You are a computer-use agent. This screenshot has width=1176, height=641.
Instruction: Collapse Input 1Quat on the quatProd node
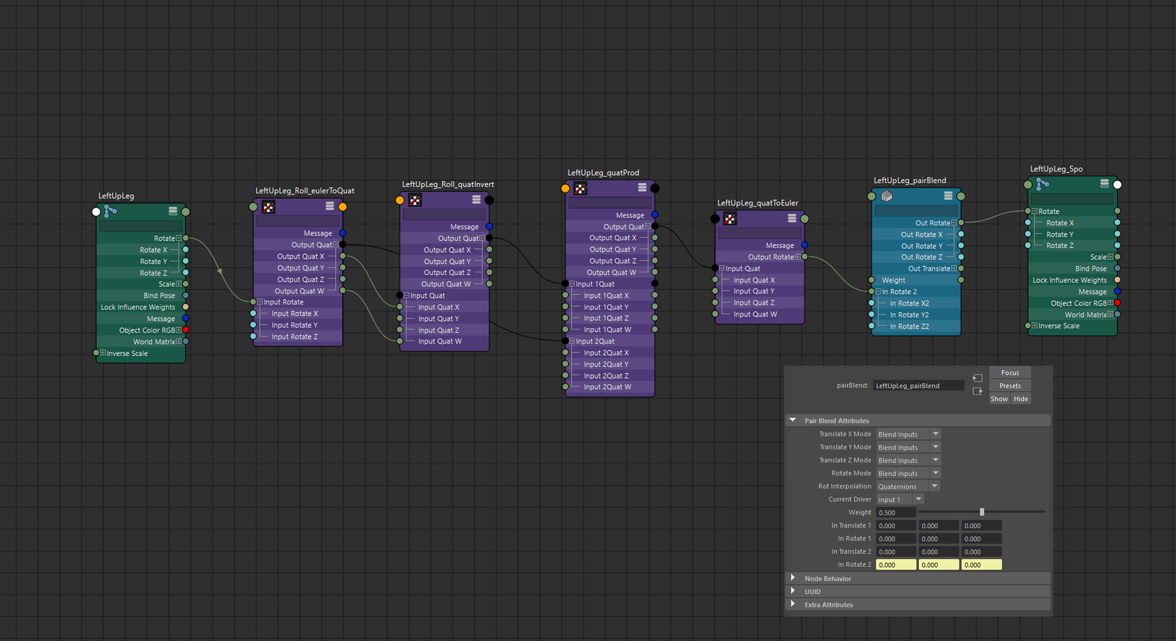[572, 284]
